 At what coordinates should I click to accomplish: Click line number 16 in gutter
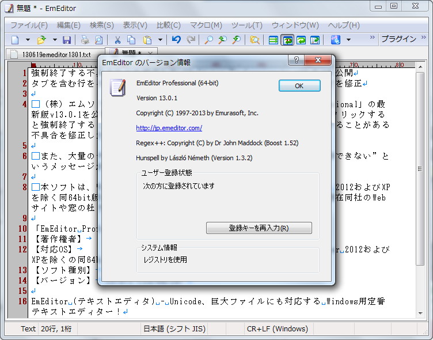[x=22, y=301]
